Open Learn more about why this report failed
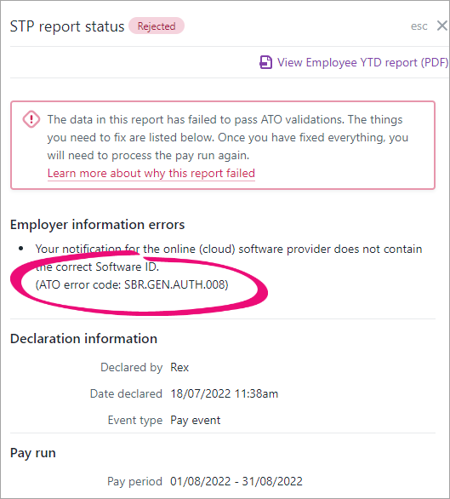This screenshot has height=499, width=450. 151,173
